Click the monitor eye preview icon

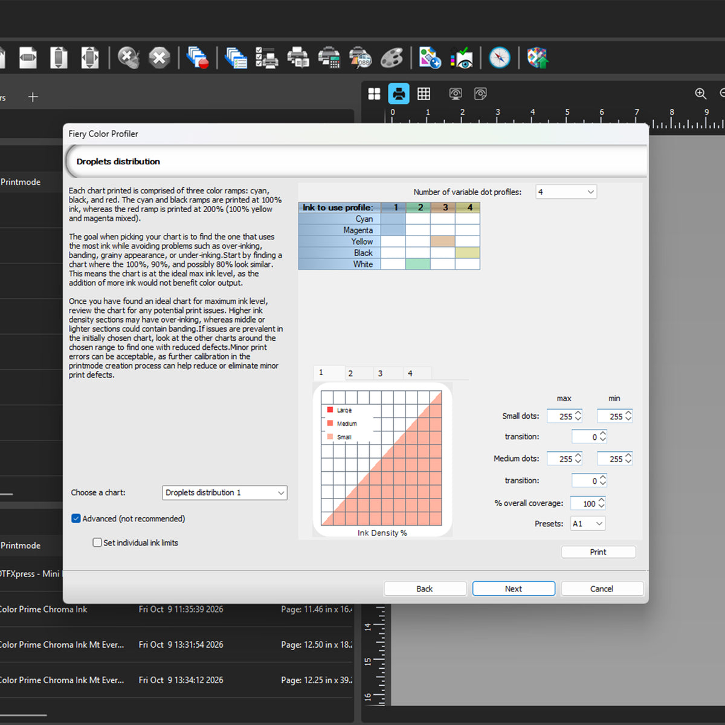point(456,94)
